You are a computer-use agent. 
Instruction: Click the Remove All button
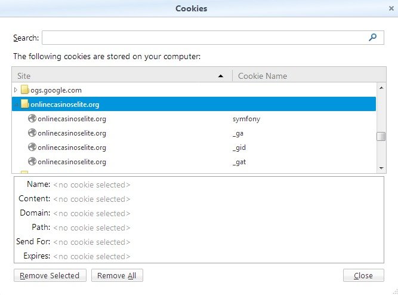click(117, 275)
